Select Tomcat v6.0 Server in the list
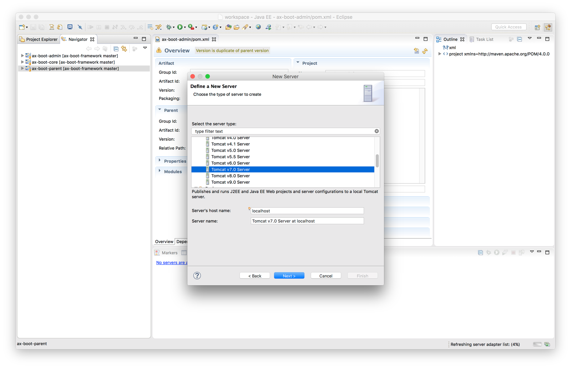 pyautogui.click(x=283, y=163)
